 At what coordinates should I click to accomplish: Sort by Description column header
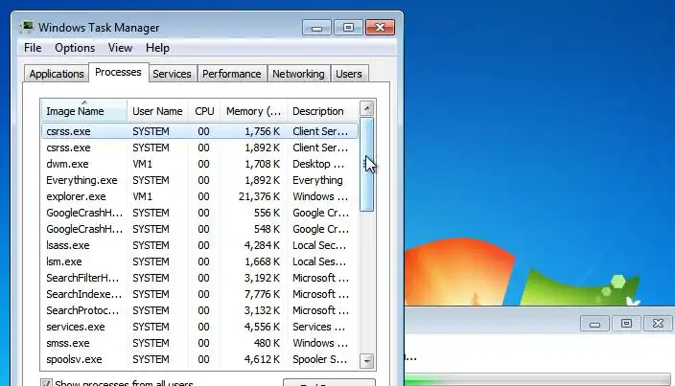pos(323,111)
